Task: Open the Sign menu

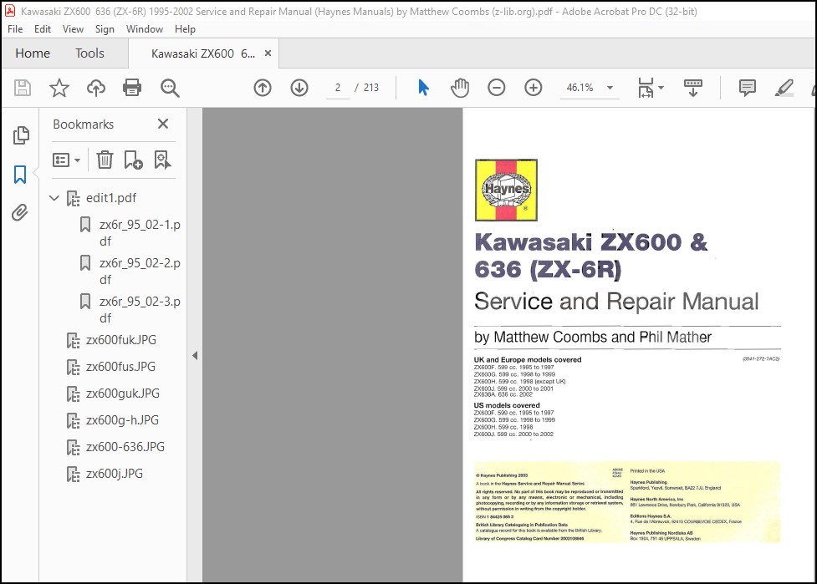Action: (x=105, y=29)
